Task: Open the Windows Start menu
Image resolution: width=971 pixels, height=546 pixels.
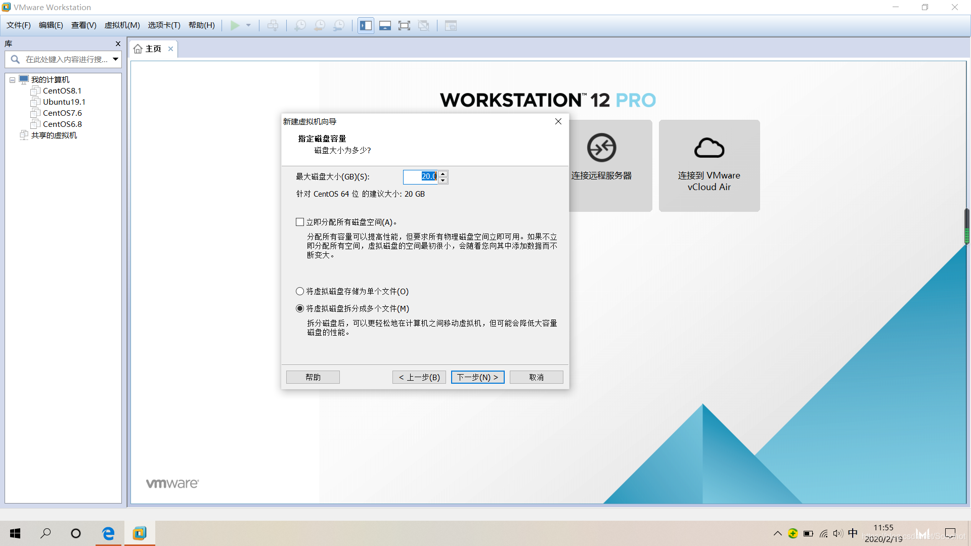Action: click(15, 533)
